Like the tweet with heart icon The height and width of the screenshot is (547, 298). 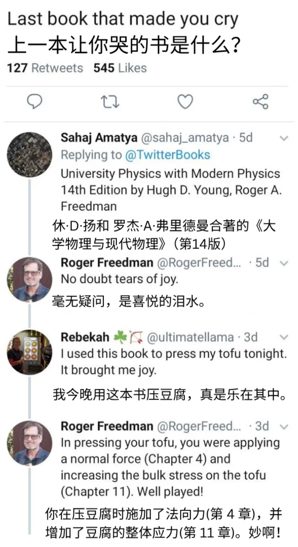(185, 102)
